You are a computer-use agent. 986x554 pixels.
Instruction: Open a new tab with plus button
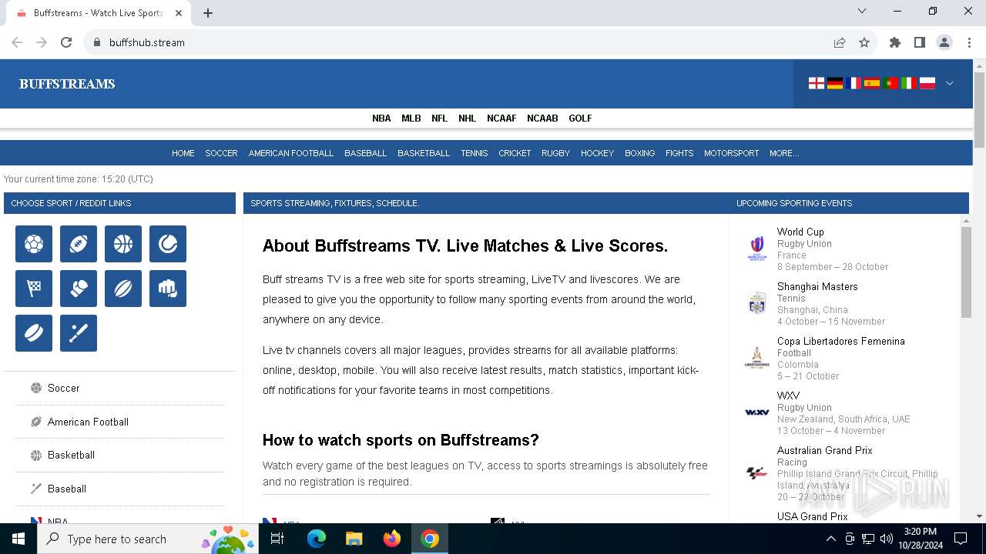click(208, 13)
